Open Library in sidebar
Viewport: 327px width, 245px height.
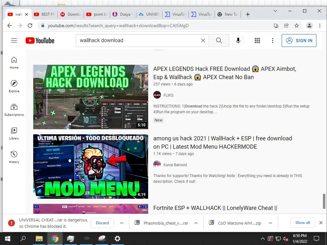coord(14,134)
